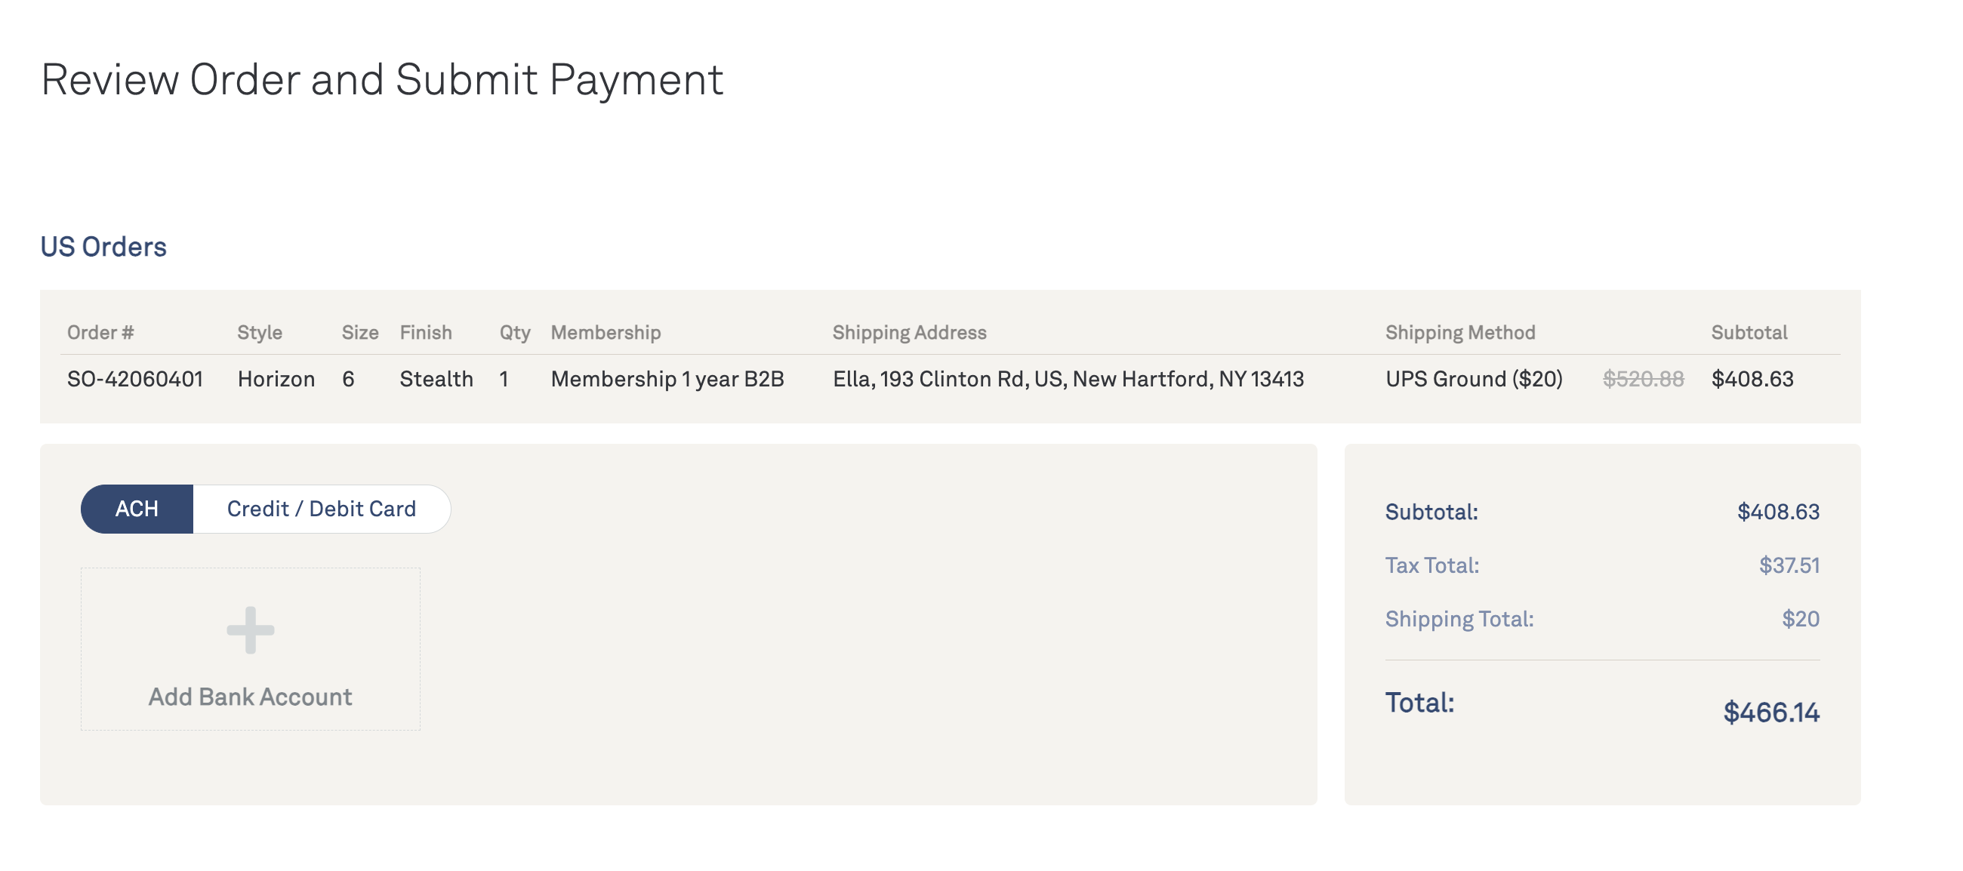The image size is (1963, 871).
Task: Click the Horizon style cell
Action: pos(276,379)
